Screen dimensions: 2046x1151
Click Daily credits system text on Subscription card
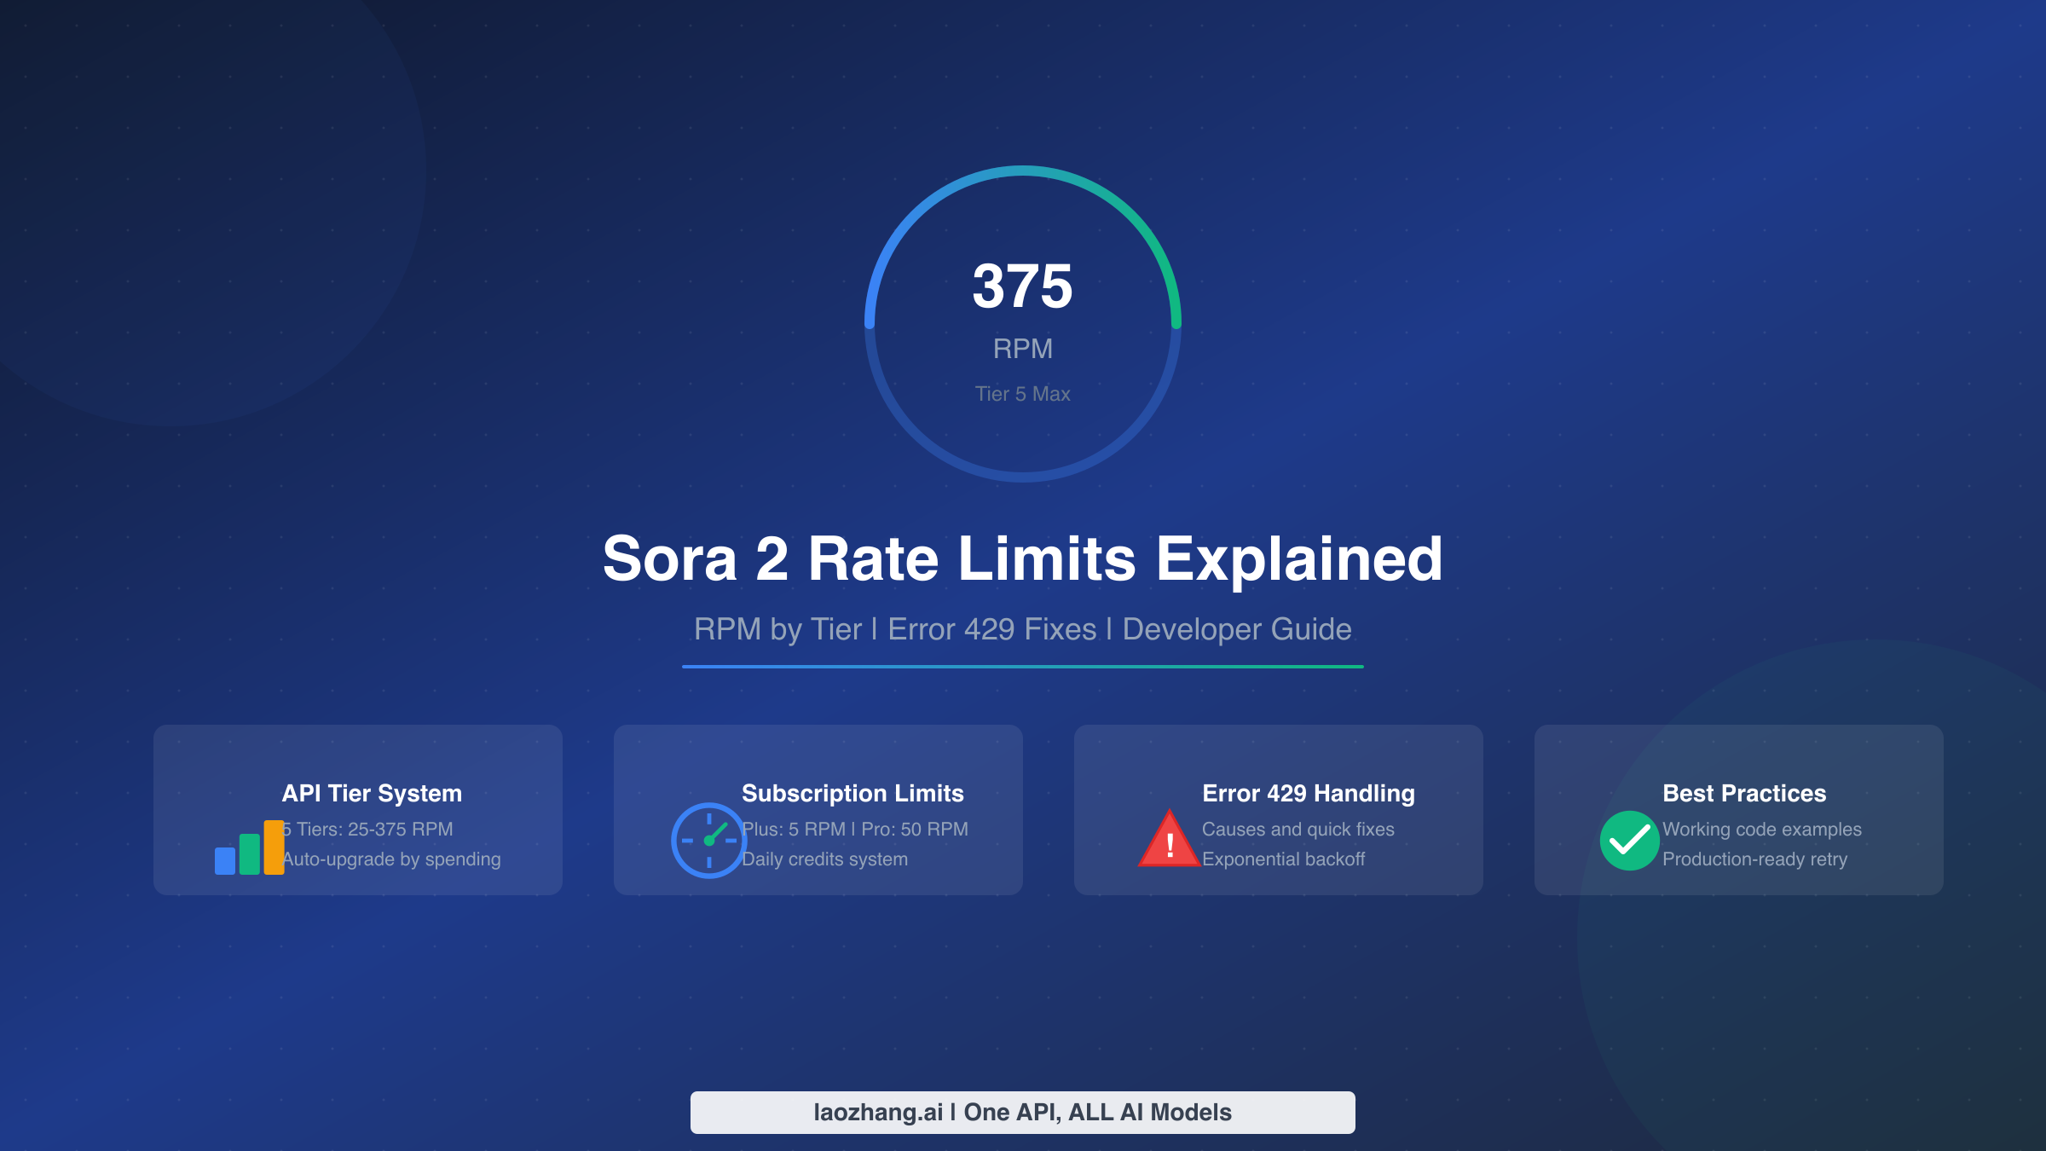click(x=824, y=859)
